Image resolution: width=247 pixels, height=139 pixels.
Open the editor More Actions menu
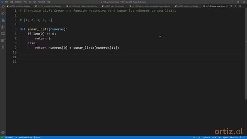(244, 6)
